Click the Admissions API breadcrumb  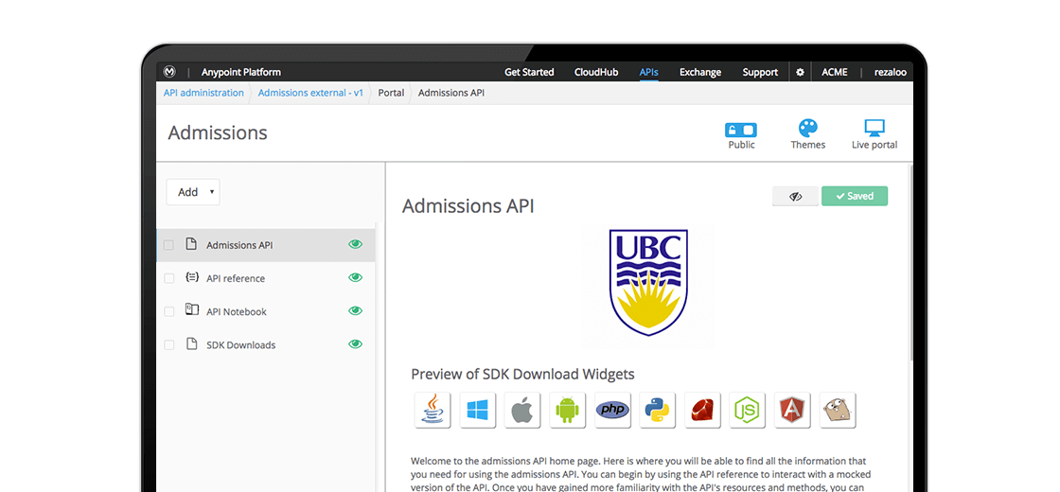pos(451,93)
